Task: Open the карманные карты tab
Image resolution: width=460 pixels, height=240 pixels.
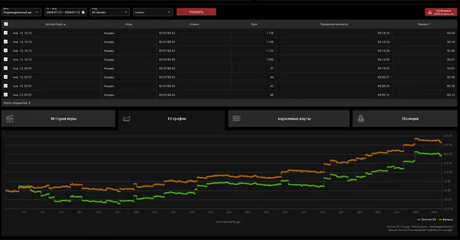Action: [x=288, y=118]
